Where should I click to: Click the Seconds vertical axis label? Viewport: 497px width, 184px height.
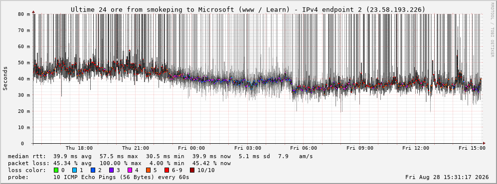[x=5, y=79]
